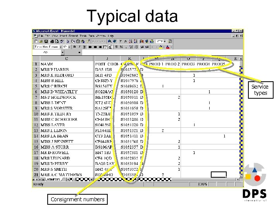The image size is (279, 209).
Task: Click the Decrease Decimal icon
Action: (136, 47)
